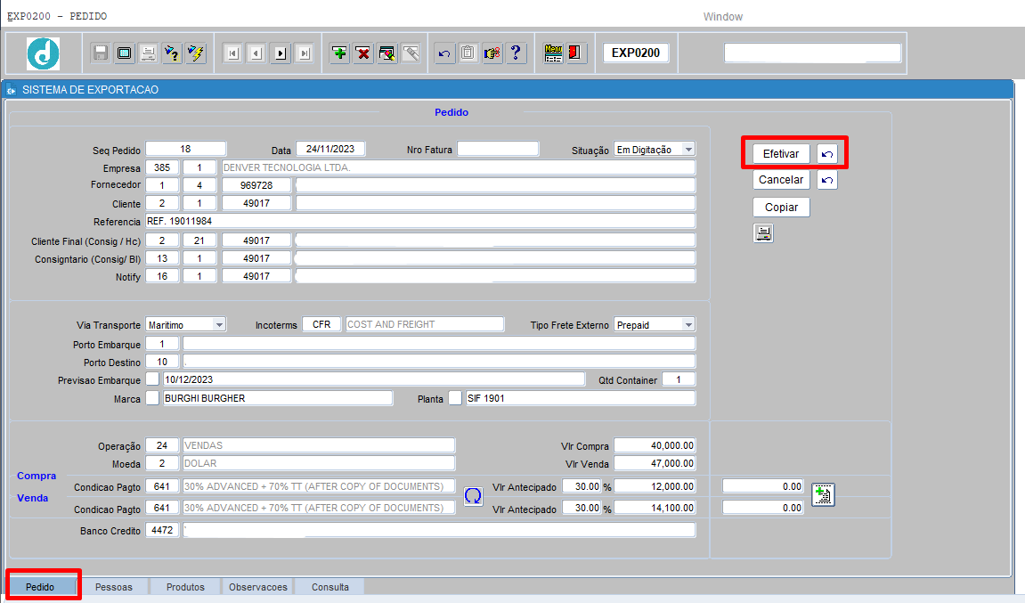
Task: Click the Denver 'd' logo
Action: 43,53
